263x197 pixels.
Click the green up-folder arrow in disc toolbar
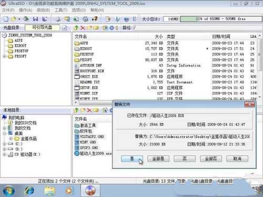76,28
